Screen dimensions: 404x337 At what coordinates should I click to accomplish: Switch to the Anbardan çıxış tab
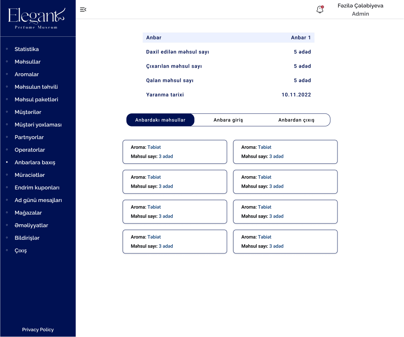coord(296,120)
